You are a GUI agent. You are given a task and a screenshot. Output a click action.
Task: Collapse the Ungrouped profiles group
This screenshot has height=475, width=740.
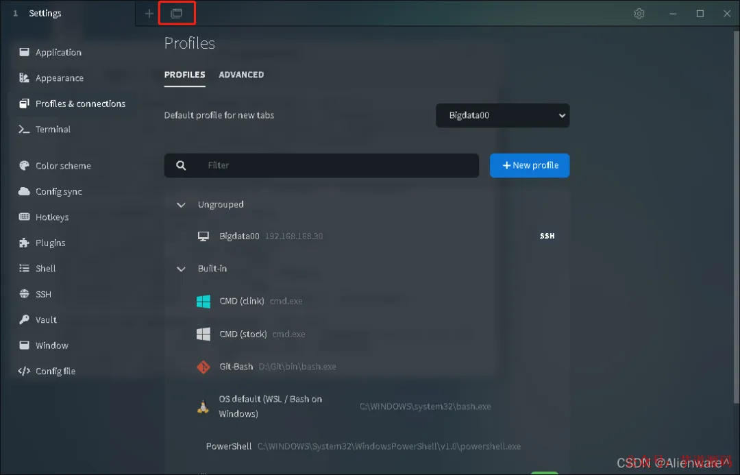(181, 205)
